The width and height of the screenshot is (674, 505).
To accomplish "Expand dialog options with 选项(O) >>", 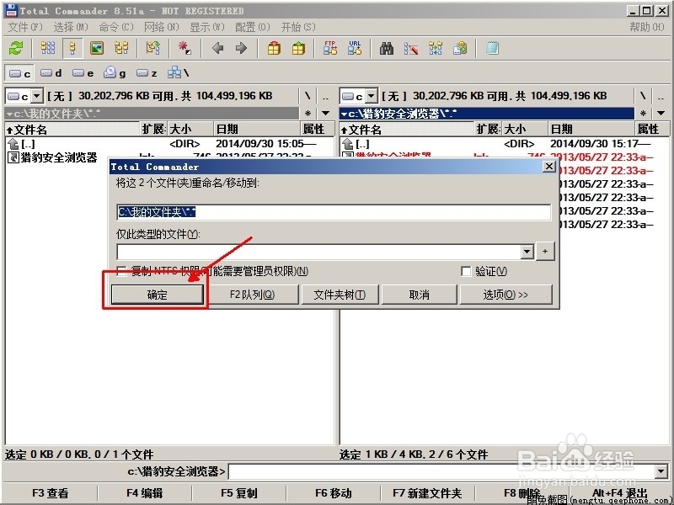I will tap(506, 295).
